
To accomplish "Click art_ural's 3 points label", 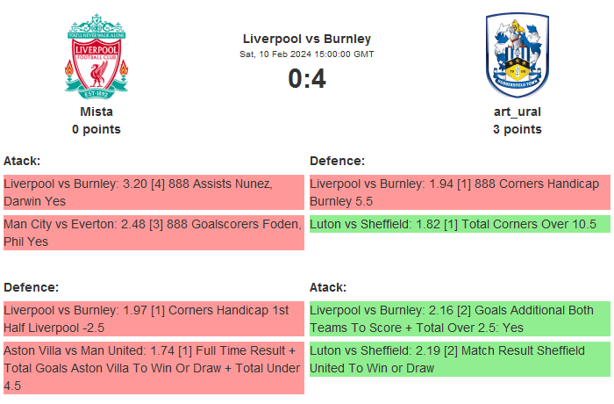I will coord(517,129).
